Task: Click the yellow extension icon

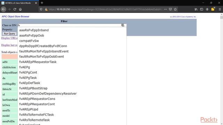Action: [x=213, y=9]
